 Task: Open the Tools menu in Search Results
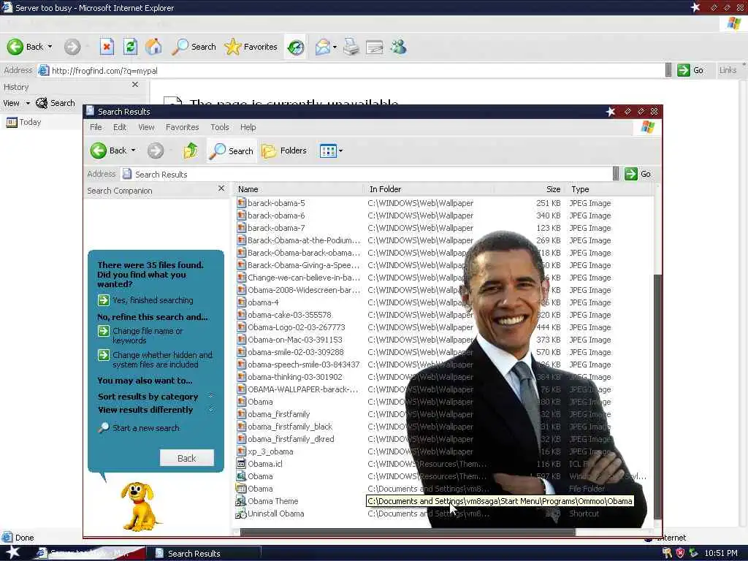219,127
